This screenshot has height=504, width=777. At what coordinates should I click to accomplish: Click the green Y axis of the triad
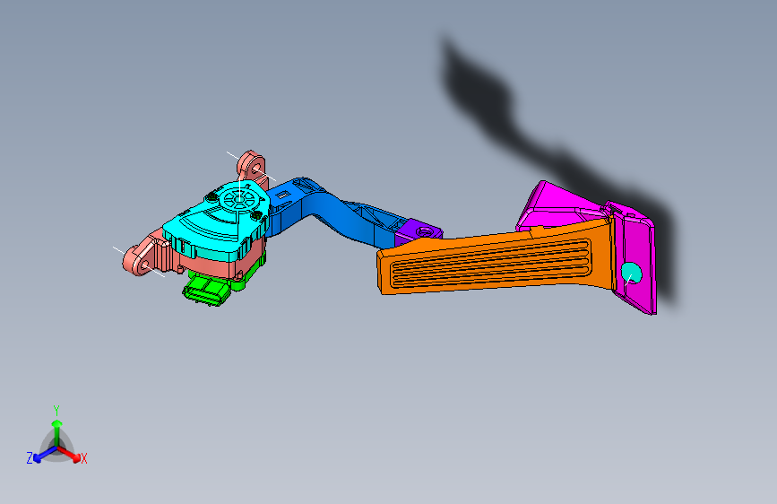click(57, 431)
